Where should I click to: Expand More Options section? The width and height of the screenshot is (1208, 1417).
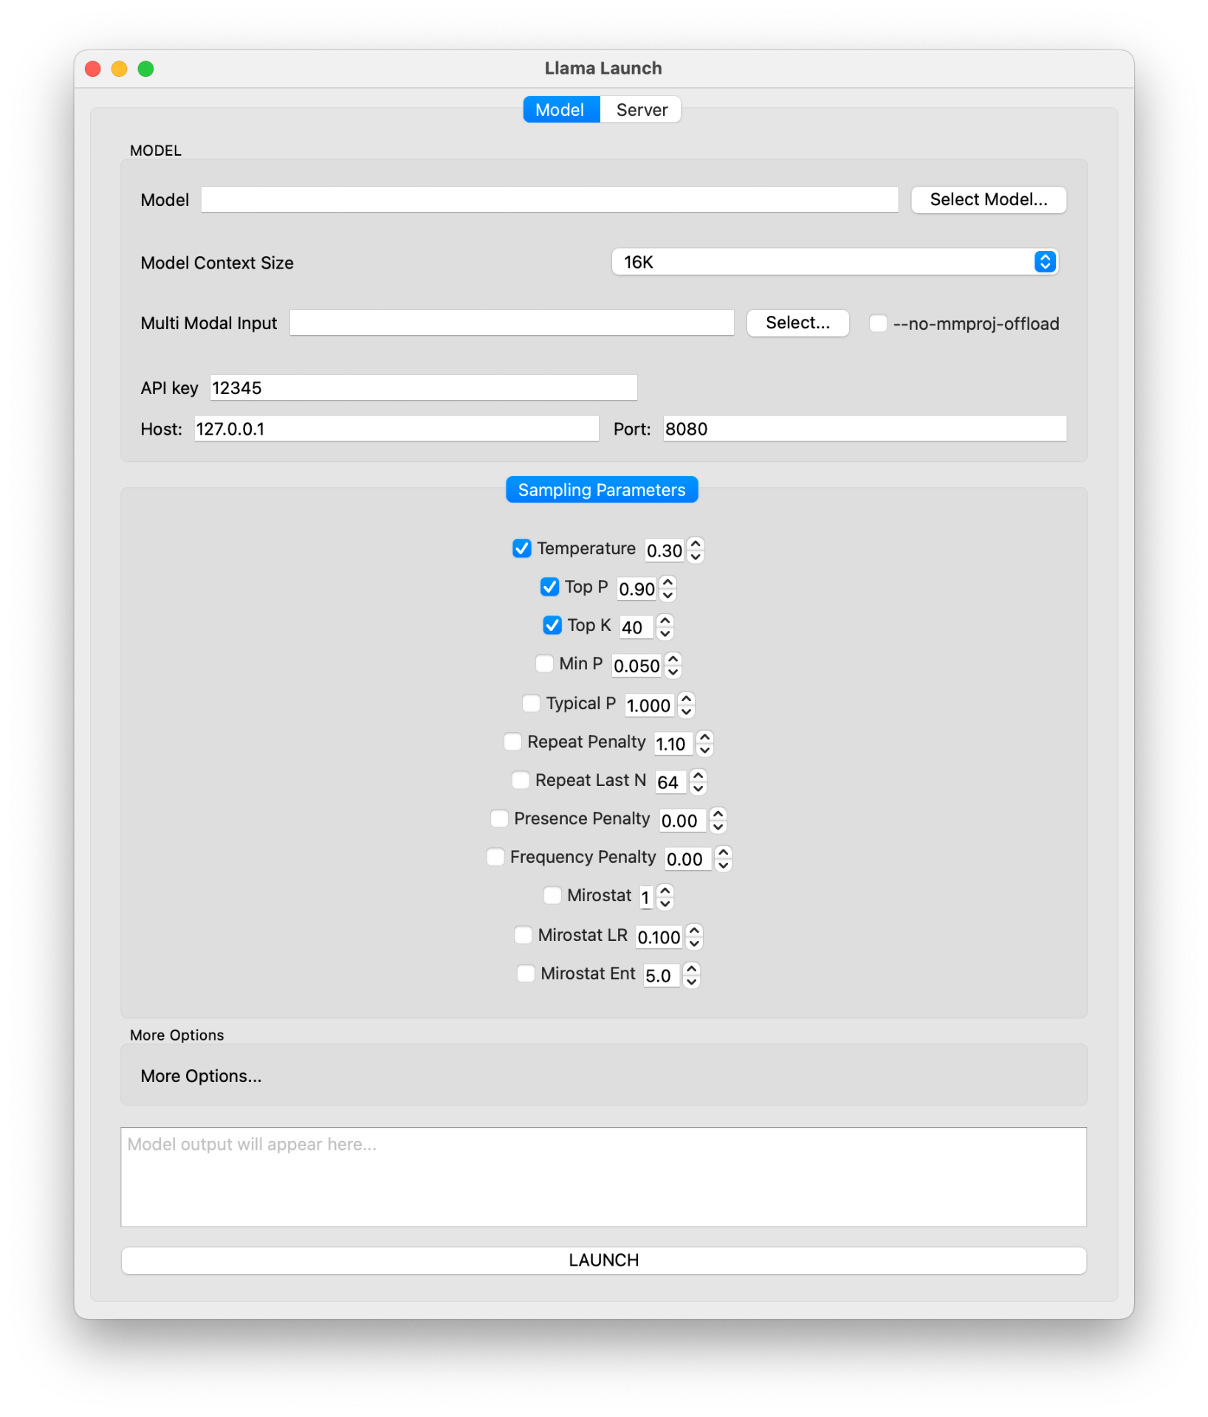(201, 1076)
